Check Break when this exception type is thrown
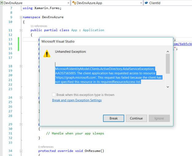 54,95
